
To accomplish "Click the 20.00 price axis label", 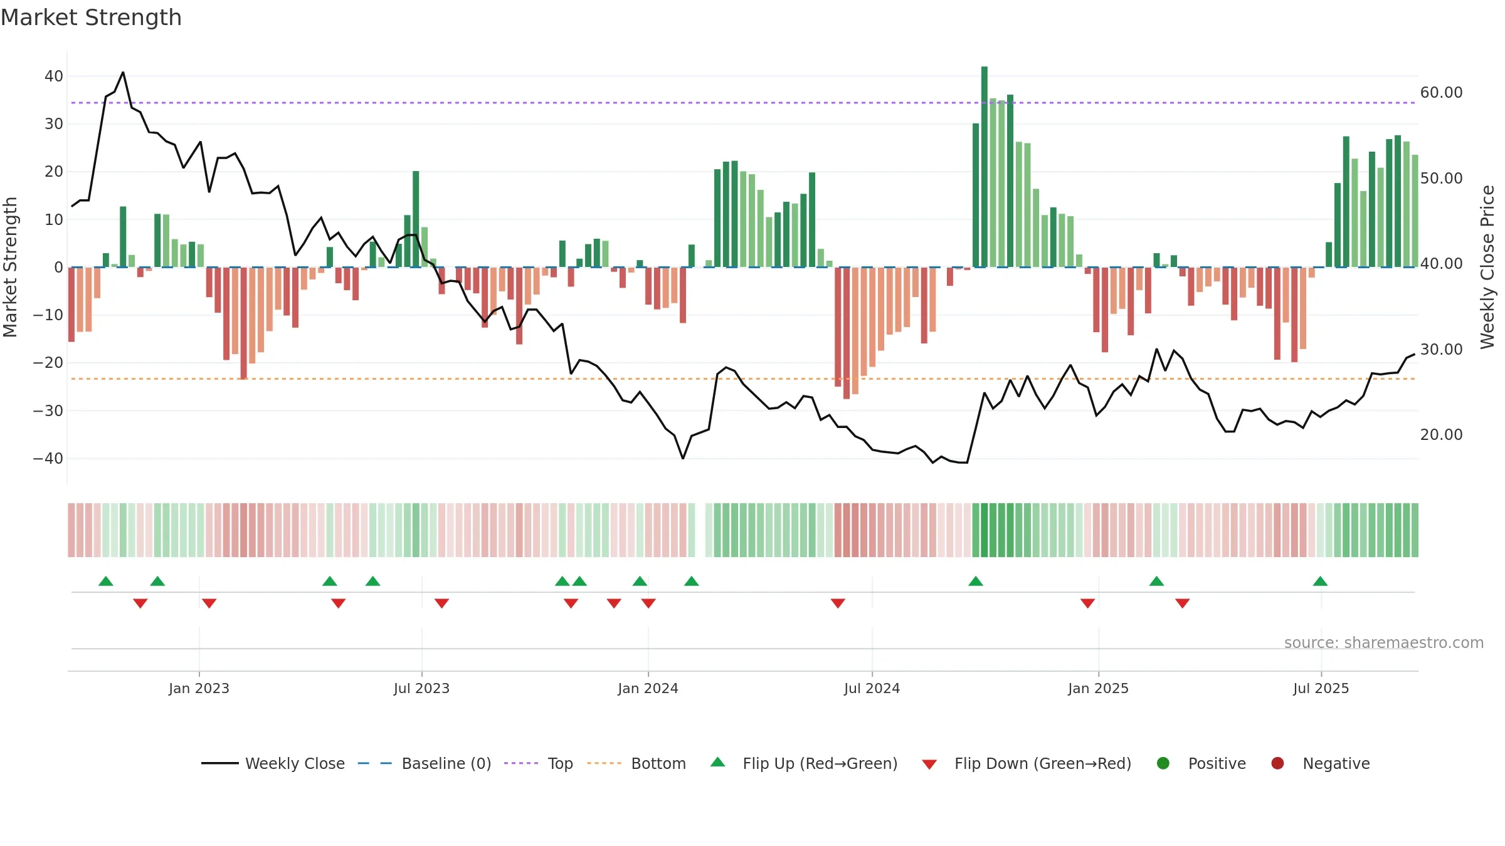I will [x=1442, y=434].
